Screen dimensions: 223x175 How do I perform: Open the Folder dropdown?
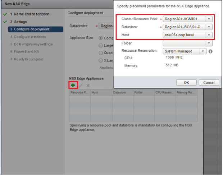[188, 43]
